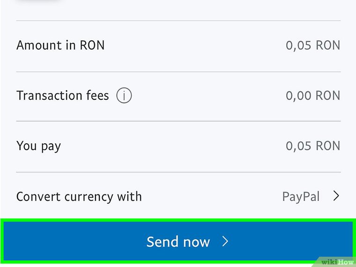Click the You pay label

[39, 146]
